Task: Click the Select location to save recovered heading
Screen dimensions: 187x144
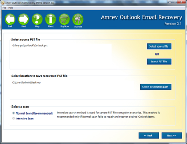Action: pos(39,76)
